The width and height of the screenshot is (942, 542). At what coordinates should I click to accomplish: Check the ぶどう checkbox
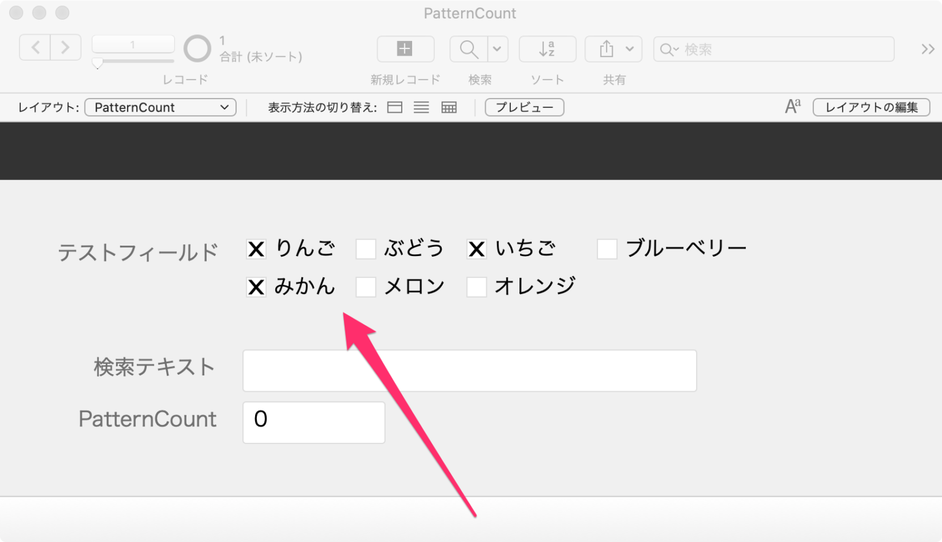tap(366, 249)
